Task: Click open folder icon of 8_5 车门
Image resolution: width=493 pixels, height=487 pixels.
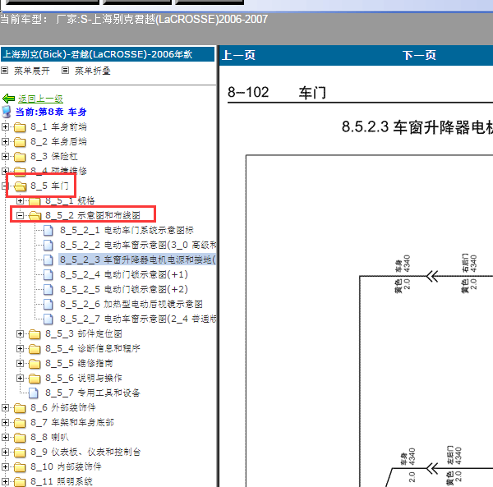Action: tap(20, 186)
